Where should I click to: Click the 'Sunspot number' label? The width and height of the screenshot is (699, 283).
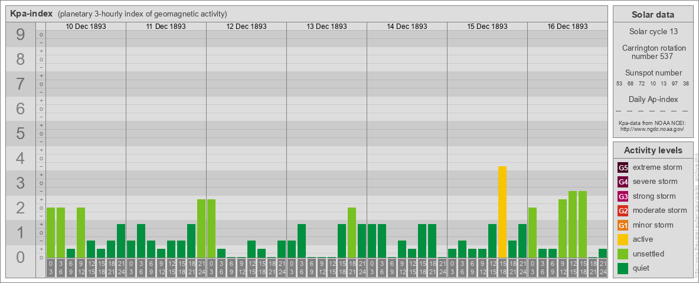click(653, 73)
